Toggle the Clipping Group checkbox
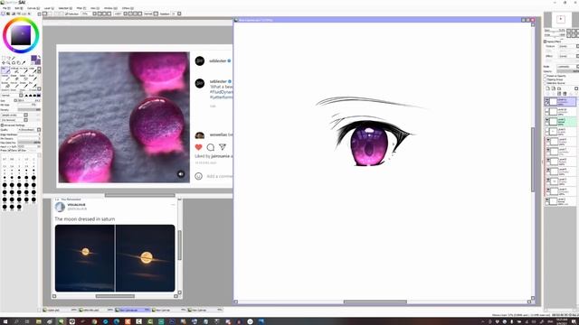The height and width of the screenshot is (325, 579). pos(545,79)
